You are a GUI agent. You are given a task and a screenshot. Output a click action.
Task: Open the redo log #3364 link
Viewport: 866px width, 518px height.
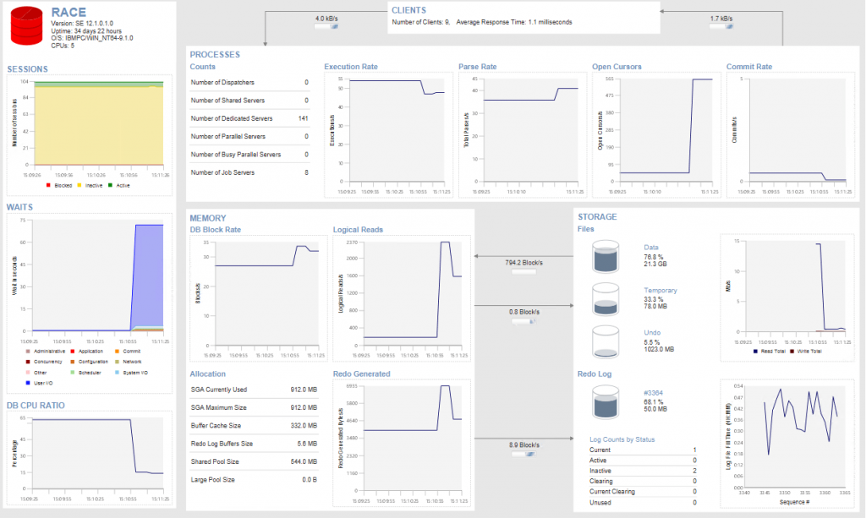[x=653, y=393]
